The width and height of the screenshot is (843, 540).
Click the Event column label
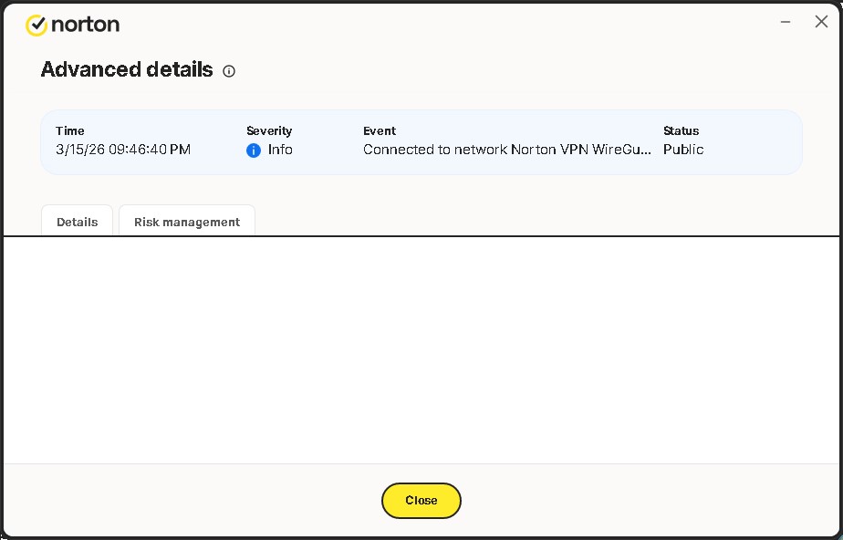tap(379, 130)
